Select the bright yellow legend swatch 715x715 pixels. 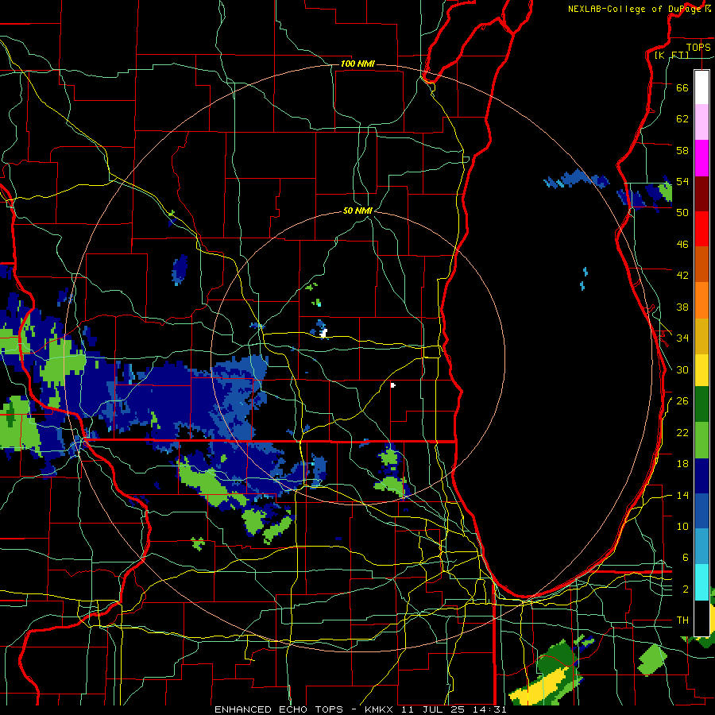pos(701,369)
